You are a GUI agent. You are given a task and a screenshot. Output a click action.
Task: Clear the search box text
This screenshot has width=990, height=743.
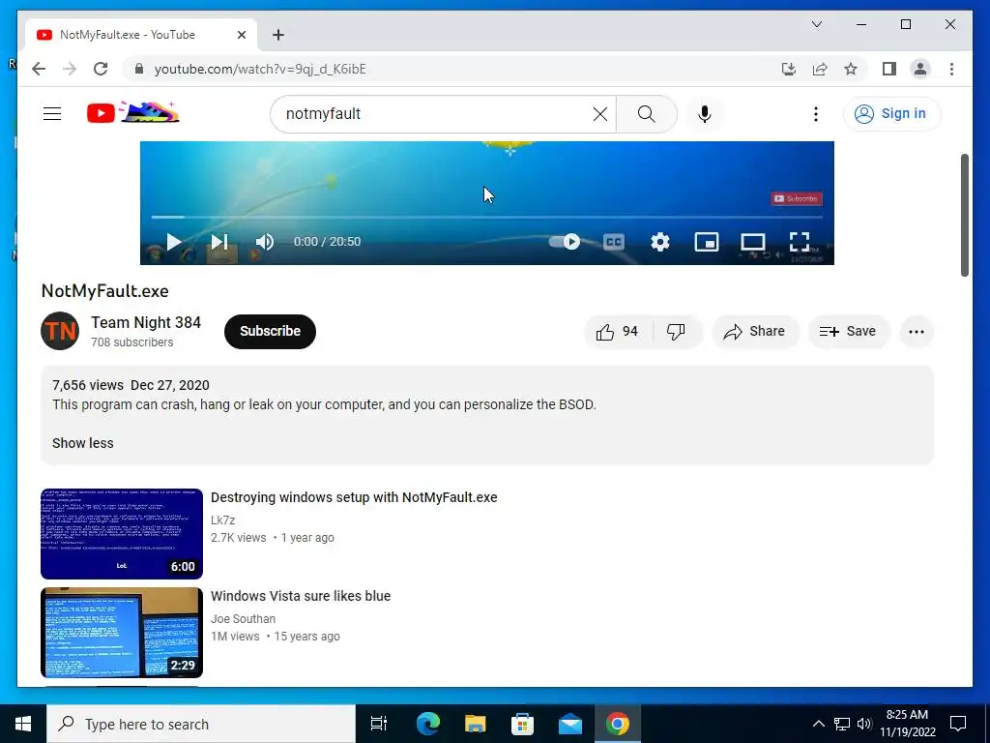(x=599, y=114)
